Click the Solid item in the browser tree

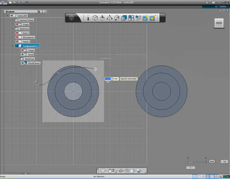30,55
